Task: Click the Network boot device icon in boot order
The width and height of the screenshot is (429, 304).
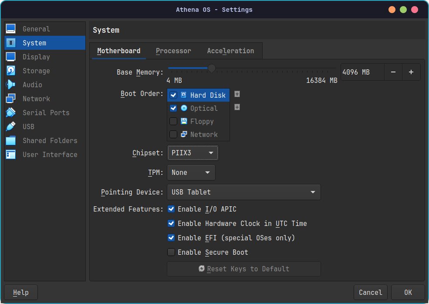Action: click(x=184, y=134)
